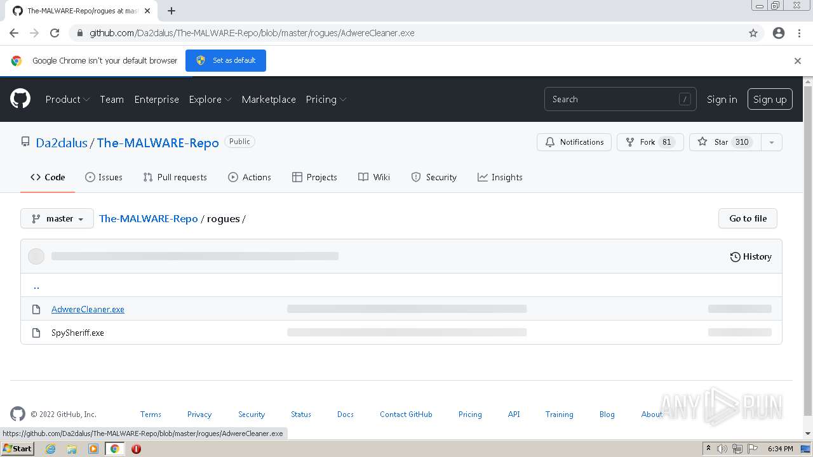This screenshot has height=457, width=813.
Task: Open the Windows Start menu
Action: tap(17, 449)
